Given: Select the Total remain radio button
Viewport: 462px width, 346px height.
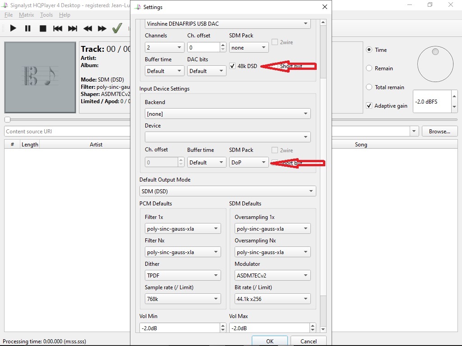Looking at the screenshot, I should 369,87.
